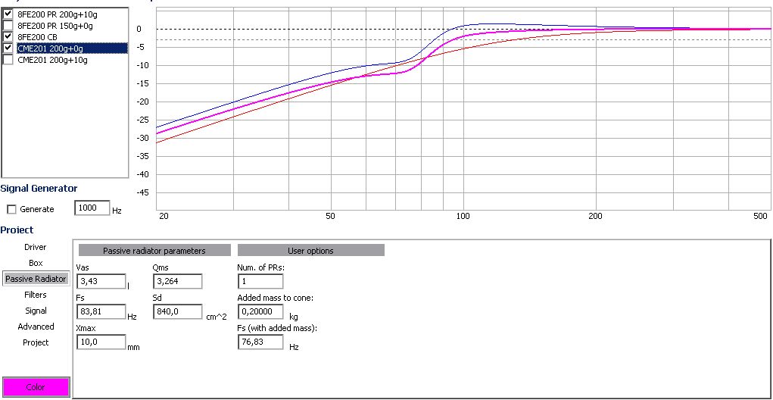This screenshot has height=400, width=773.
Task: Uncheck the 8FE200 PR 200g+10g checkbox
Action: [x=8, y=14]
